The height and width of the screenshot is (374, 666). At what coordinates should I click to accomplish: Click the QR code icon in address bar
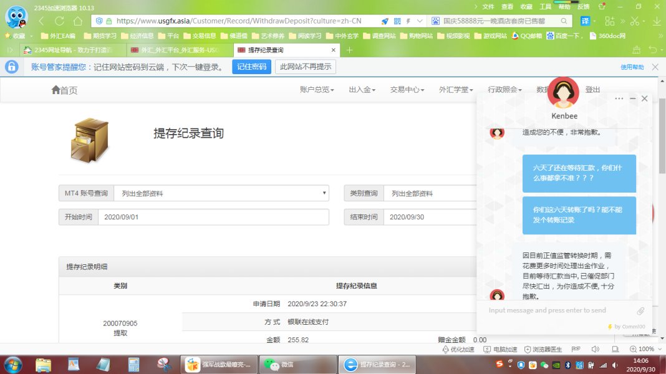click(x=397, y=21)
